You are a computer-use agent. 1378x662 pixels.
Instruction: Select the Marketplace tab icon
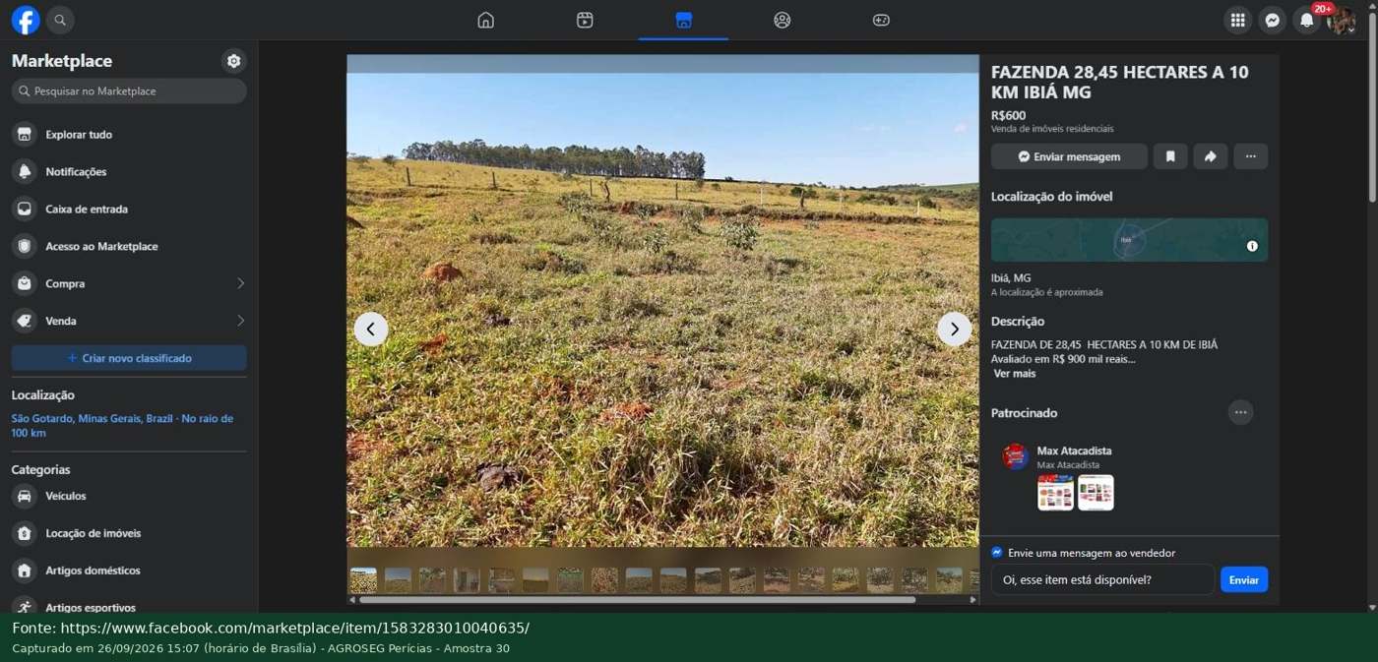point(684,20)
